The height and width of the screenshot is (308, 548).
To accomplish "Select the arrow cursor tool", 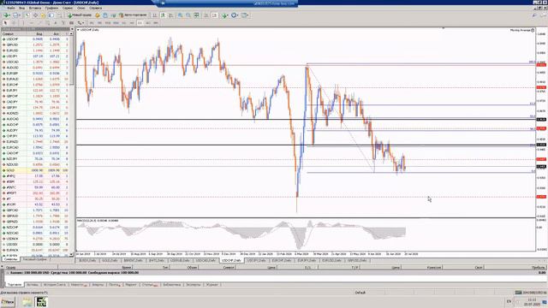I will click(5, 23).
